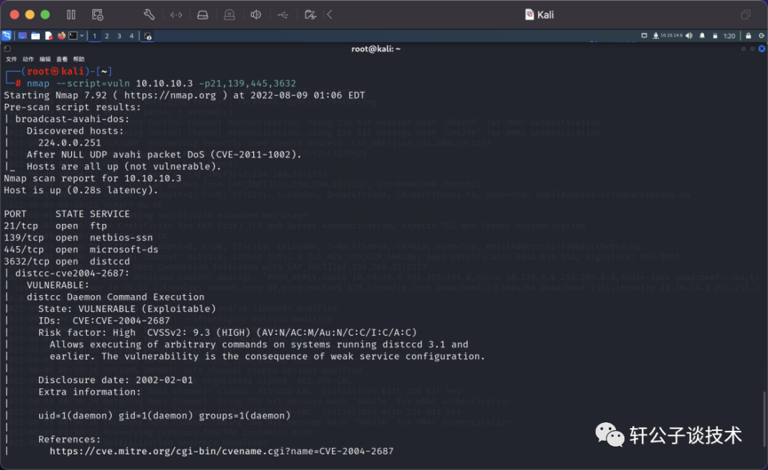This screenshot has width=768, height=470.
Task: Click the network adapter arrows icon
Action: point(176,15)
